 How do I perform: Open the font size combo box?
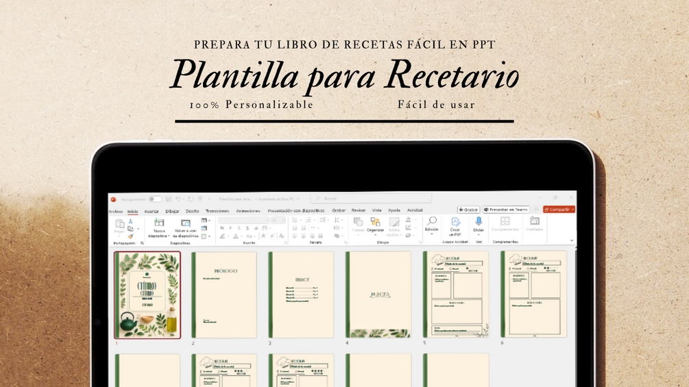[278, 221]
